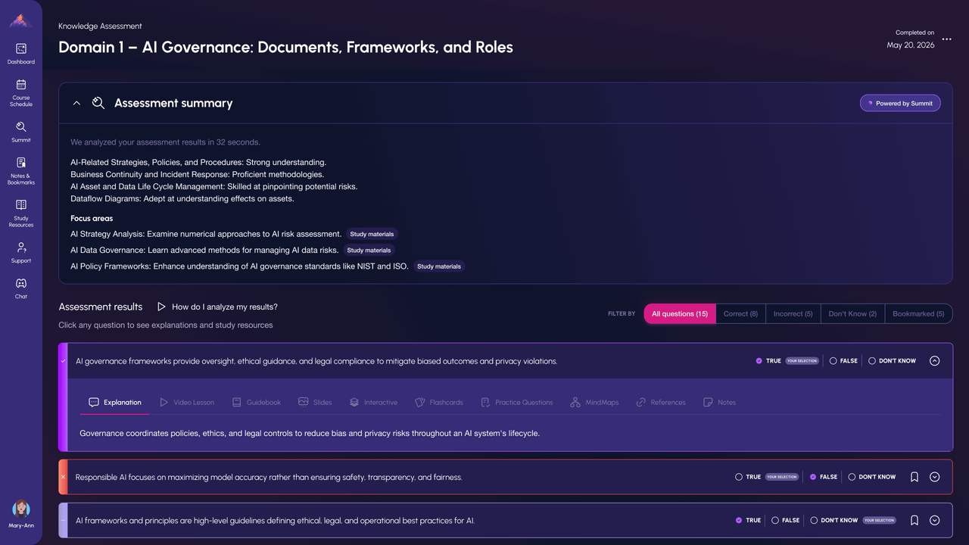Viewport: 969px width, 545px height.
Task: Expand the Responsible AI question
Action: coord(934,477)
